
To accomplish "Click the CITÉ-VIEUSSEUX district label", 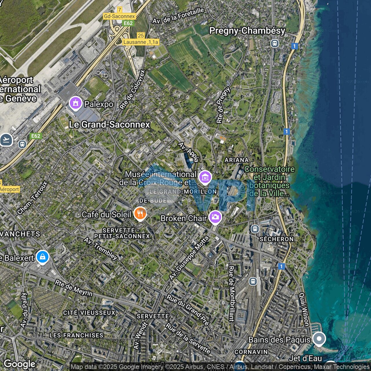I will point(89,313).
